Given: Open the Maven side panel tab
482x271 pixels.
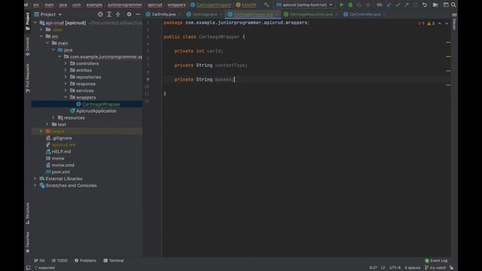Looking at the screenshot, I should pyautogui.click(x=454, y=22).
